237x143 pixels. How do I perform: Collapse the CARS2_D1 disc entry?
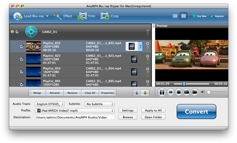click(12, 32)
